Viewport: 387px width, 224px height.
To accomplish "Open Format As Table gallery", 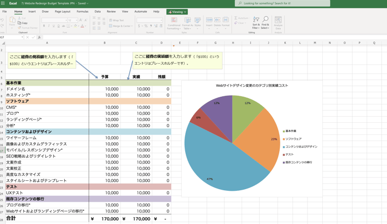I will (x=187, y=23).
